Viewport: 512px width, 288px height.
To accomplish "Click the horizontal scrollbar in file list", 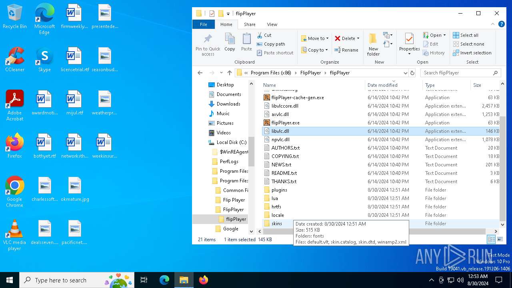I will 375,231.
